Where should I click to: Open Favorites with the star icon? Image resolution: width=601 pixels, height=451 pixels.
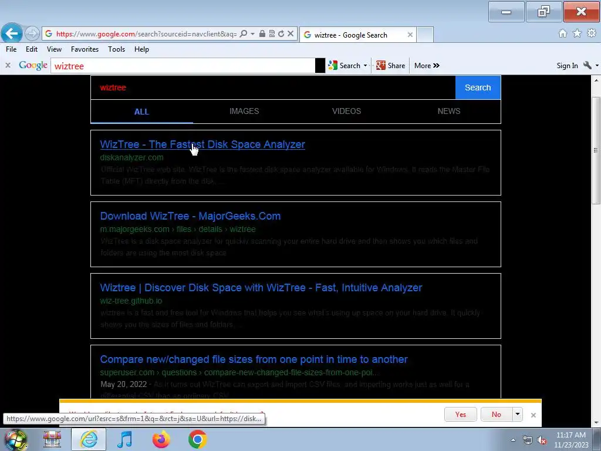click(x=577, y=33)
